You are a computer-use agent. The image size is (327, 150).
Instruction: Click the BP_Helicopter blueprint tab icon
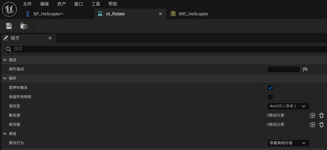(27, 14)
